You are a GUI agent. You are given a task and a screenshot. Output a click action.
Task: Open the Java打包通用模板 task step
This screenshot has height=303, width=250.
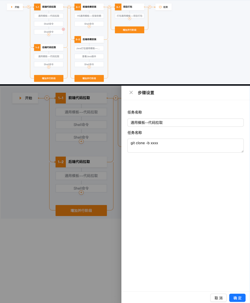(x=89, y=48)
